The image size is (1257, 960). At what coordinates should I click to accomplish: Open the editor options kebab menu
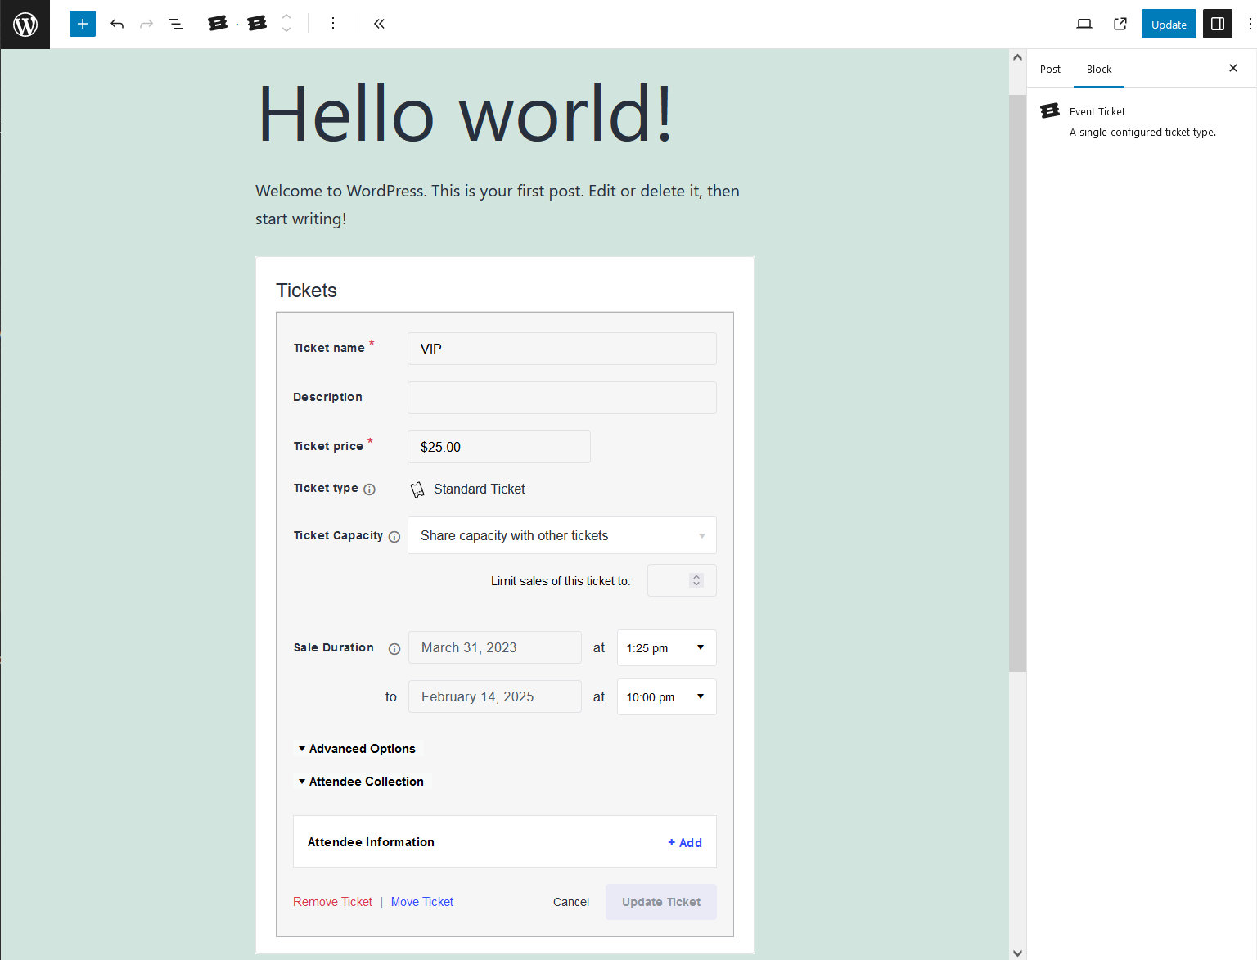(1250, 24)
